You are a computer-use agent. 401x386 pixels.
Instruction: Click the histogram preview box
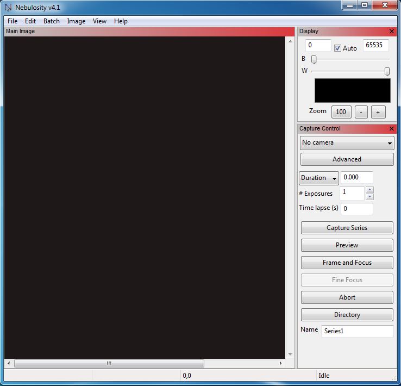[x=353, y=91]
